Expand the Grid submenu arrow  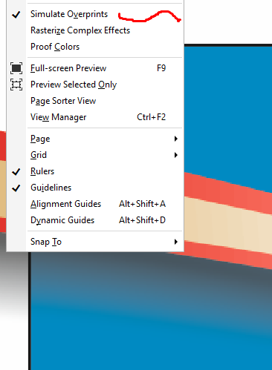175,155
